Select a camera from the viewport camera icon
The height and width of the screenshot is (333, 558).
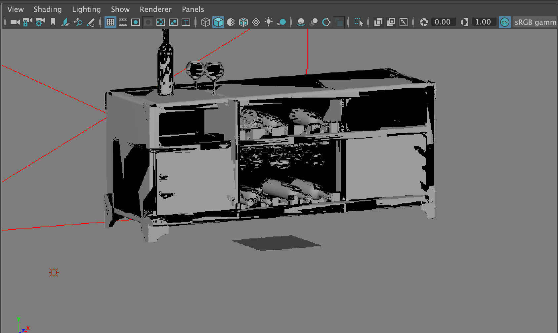[15, 22]
